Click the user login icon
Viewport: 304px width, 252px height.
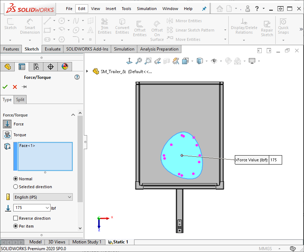[x=248, y=9]
